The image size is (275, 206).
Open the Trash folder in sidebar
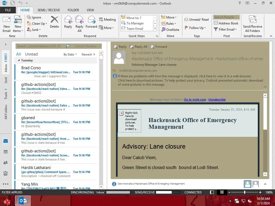6,94
